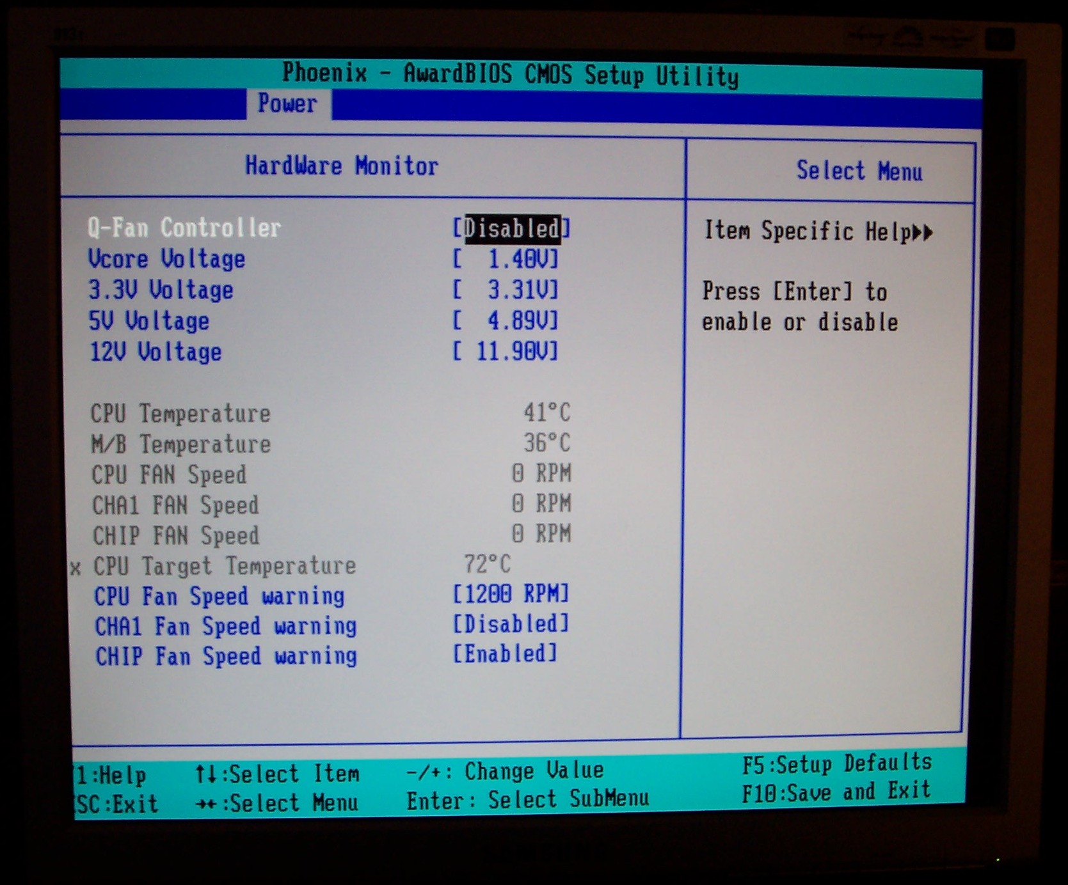
Task: Click the CPU FAN Speed label
Action: [169, 474]
